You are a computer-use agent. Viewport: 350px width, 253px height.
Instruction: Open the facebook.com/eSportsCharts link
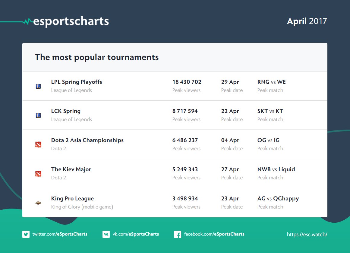pos(214,234)
